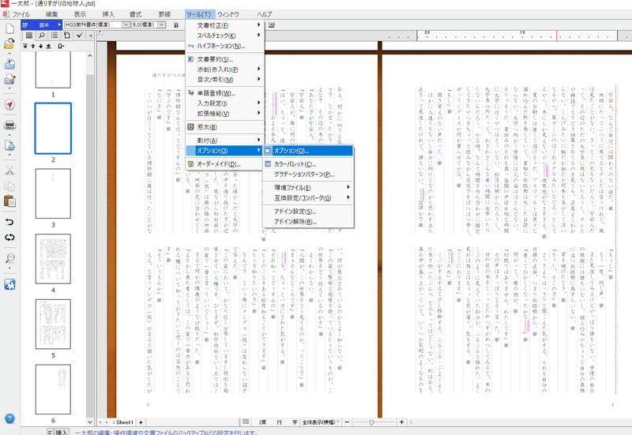The width and height of the screenshot is (632, 435).
Task: Collapse side panel with small left arrow
Action: coord(91,36)
